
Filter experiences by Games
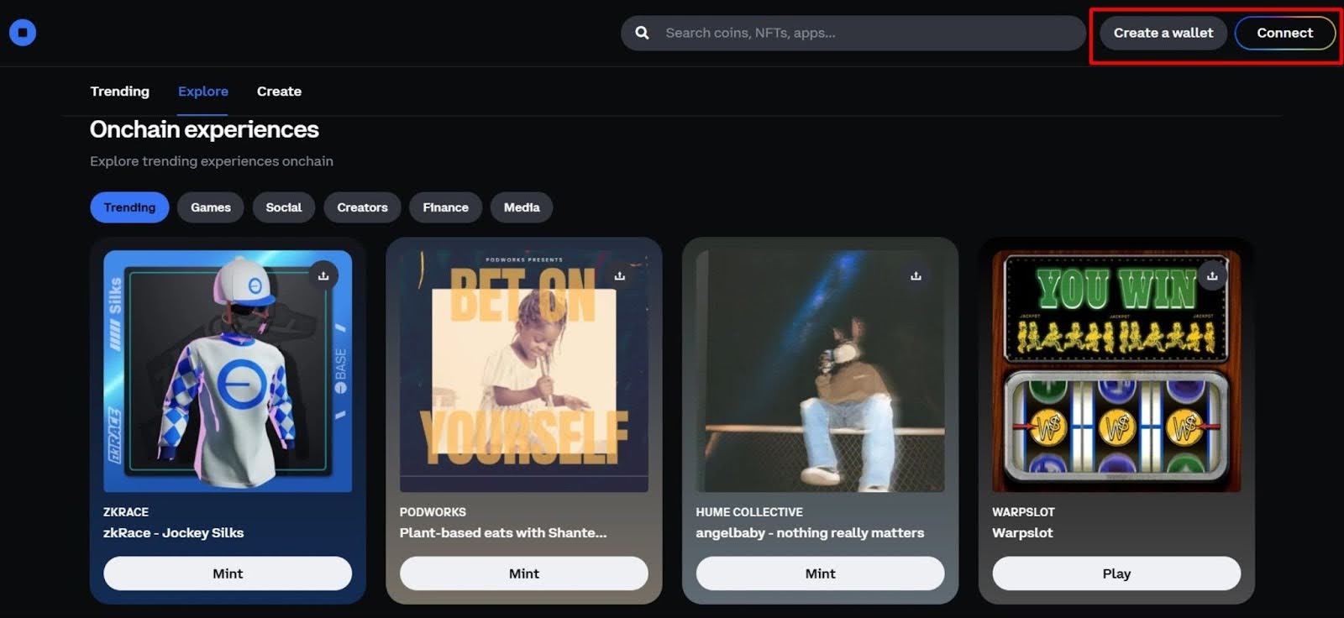pos(210,207)
